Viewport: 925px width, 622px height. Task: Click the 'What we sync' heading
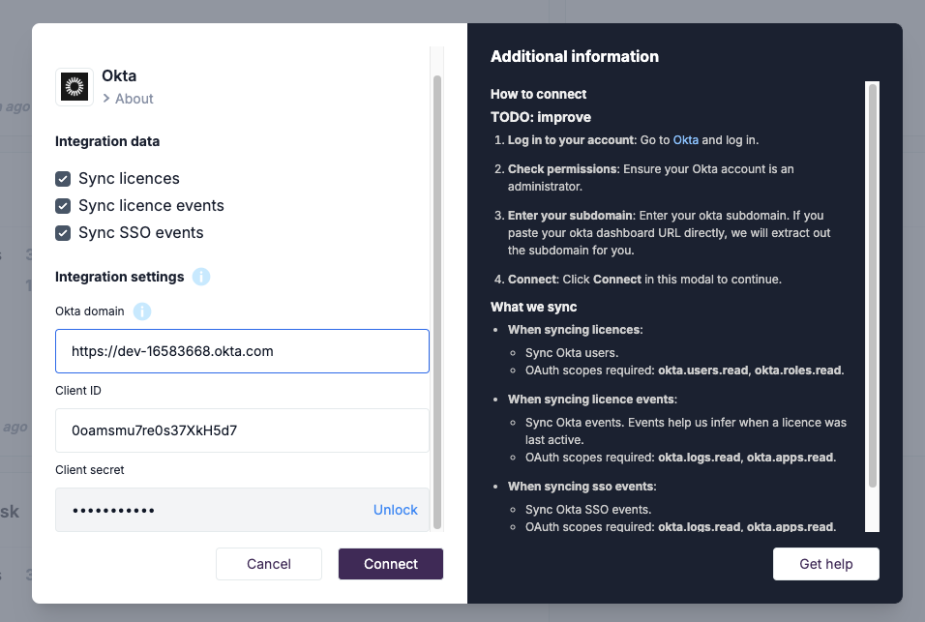(x=534, y=308)
